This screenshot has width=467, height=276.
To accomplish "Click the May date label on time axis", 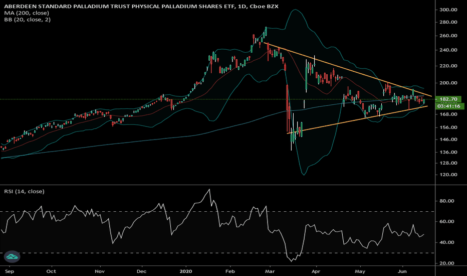I will 360,271.
